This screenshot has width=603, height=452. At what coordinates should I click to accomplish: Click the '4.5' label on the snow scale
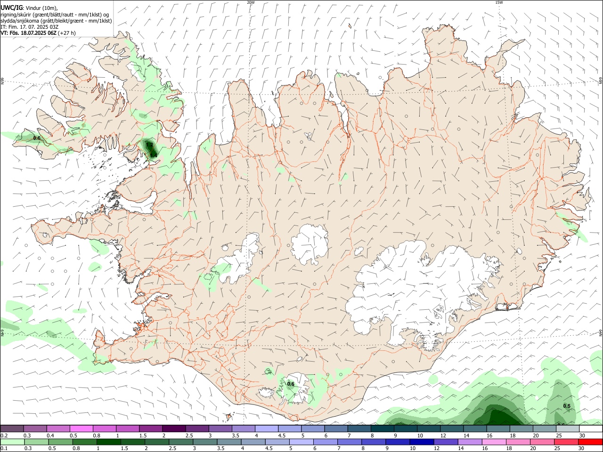click(x=282, y=436)
